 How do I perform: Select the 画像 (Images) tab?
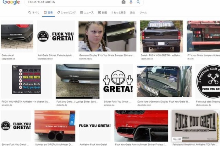tap(48, 12)
